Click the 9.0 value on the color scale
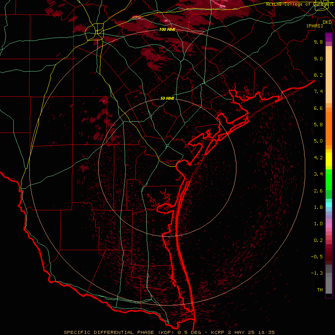The image size is (335, 335). click(318, 58)
